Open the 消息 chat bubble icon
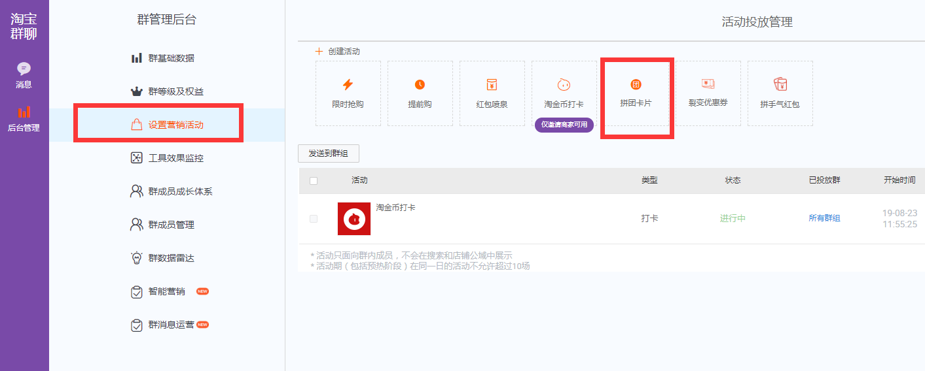925x371 pixels. tap(24, 69)
